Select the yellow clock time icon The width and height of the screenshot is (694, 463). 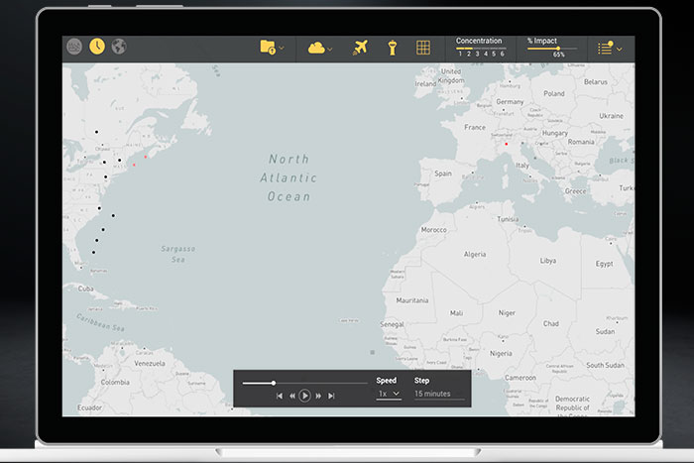point(97,47)
